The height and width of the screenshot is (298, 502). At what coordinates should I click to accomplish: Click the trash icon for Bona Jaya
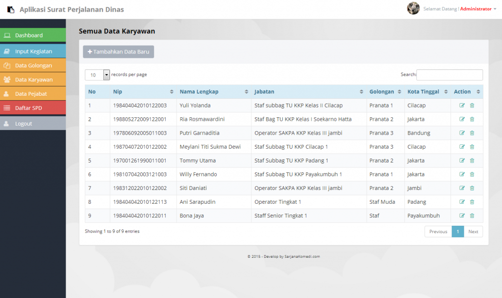coord(472,216)
